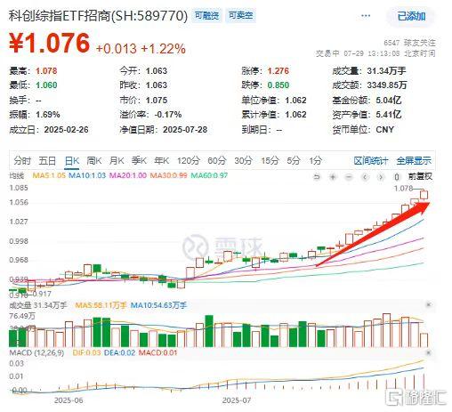Click the 溢价率 value -0.17%
This screenshot has height=412, width=452.
168,115
